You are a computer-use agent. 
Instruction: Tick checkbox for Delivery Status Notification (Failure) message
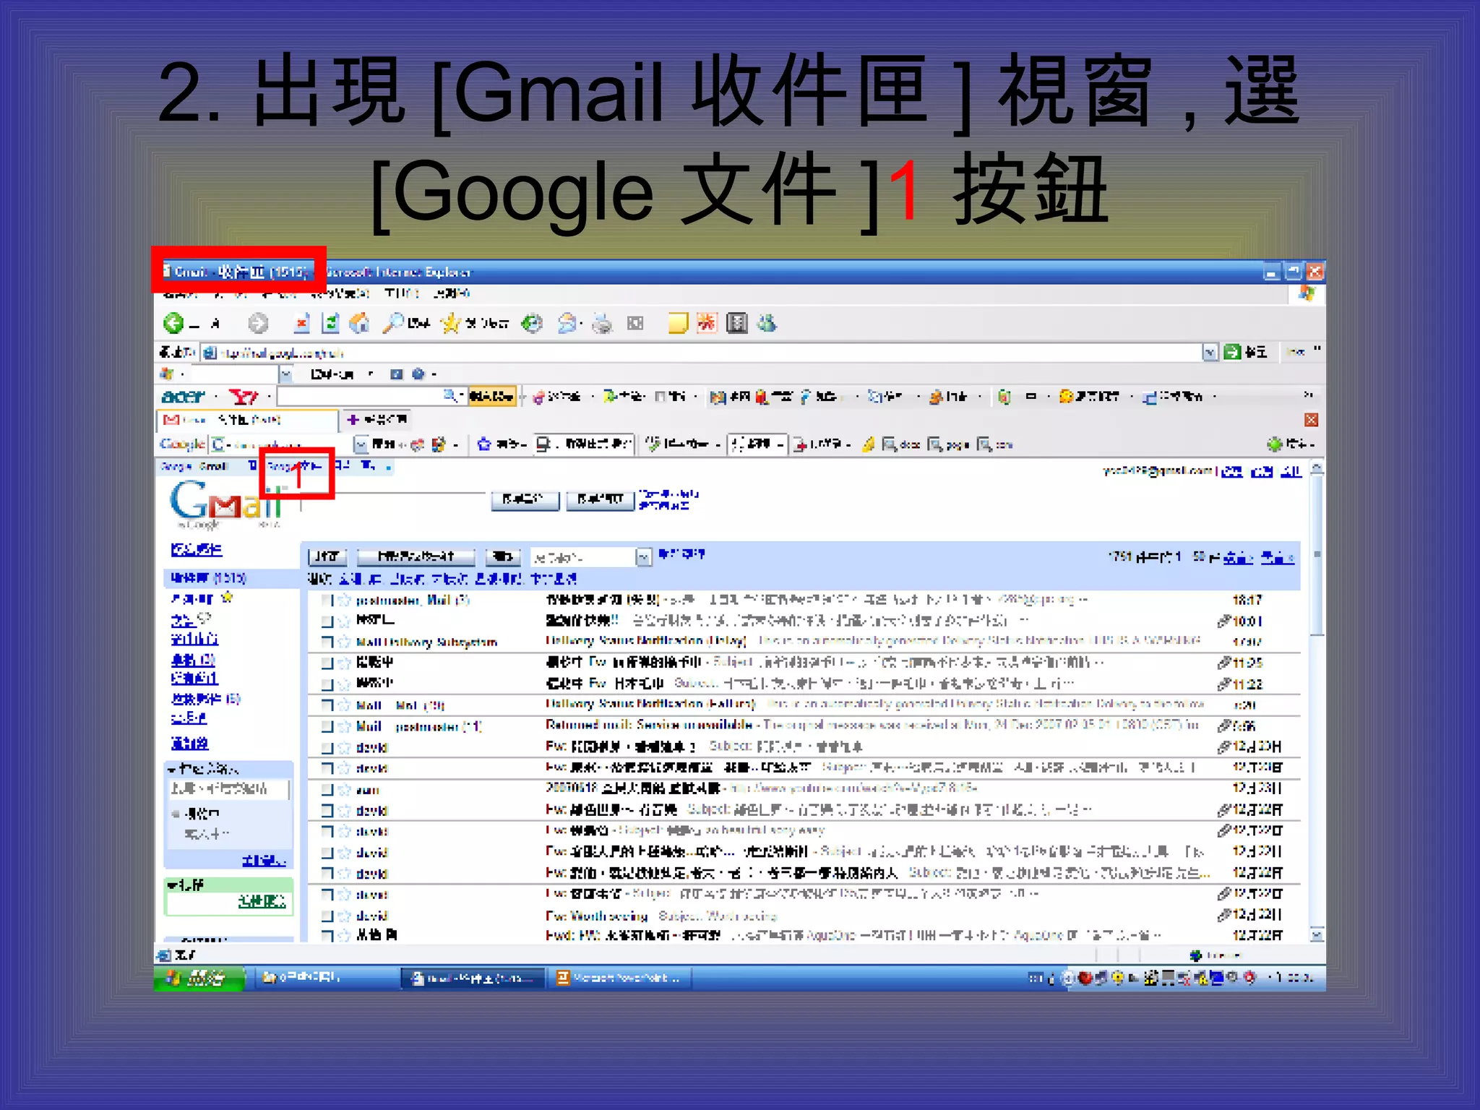(327, 705)
